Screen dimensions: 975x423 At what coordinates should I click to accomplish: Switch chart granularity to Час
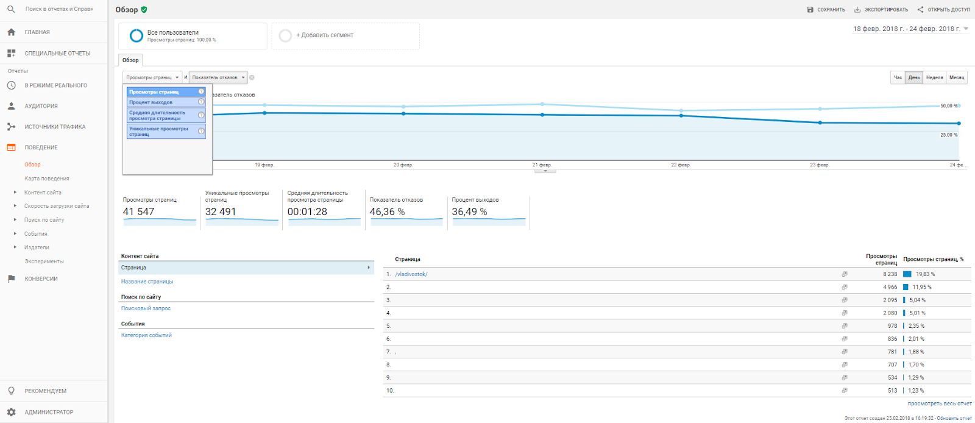(898, 77)
